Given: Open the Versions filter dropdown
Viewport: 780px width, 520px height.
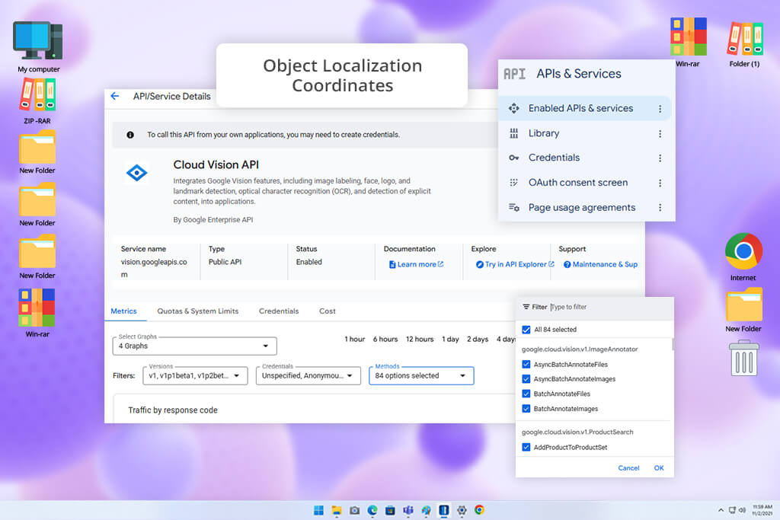Looking at the screenshot, I should tap(195, 376).
